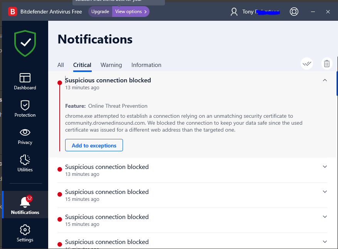Viewport: 338px width, 249px height.
Task: Open the Settings gear section
Action: tap(25, 233)
